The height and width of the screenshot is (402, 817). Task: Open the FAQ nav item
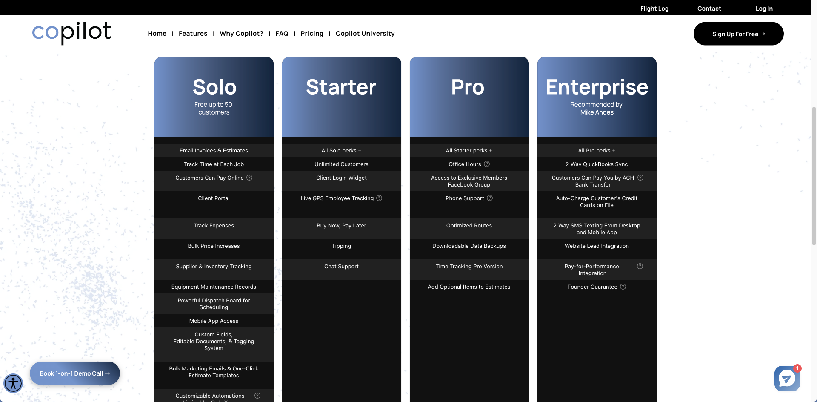tap(282, 34)
